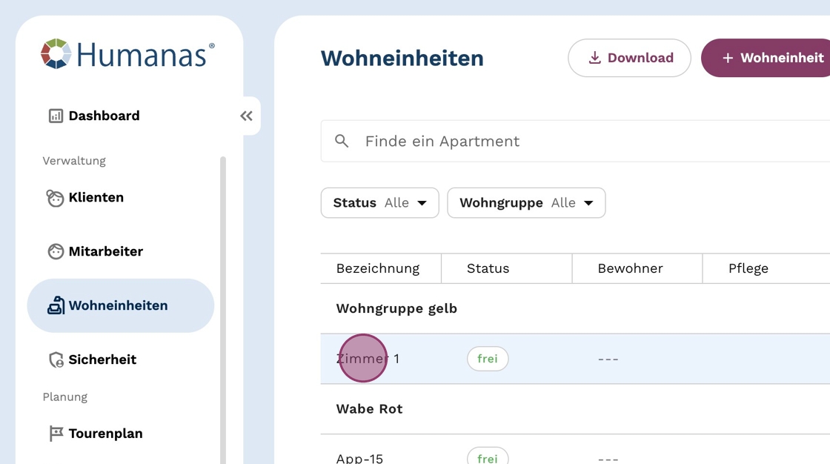
Task: Collapse the sidebar with double chevron
Action: point(246,116)
